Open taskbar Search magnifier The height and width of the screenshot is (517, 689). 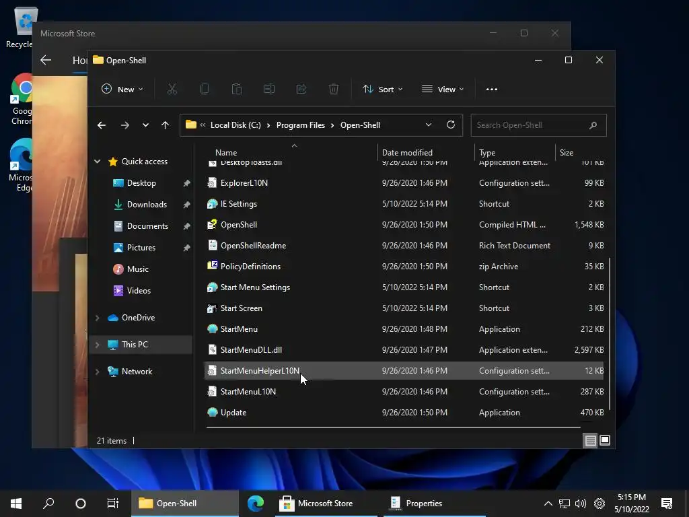[x=48, y=504]
